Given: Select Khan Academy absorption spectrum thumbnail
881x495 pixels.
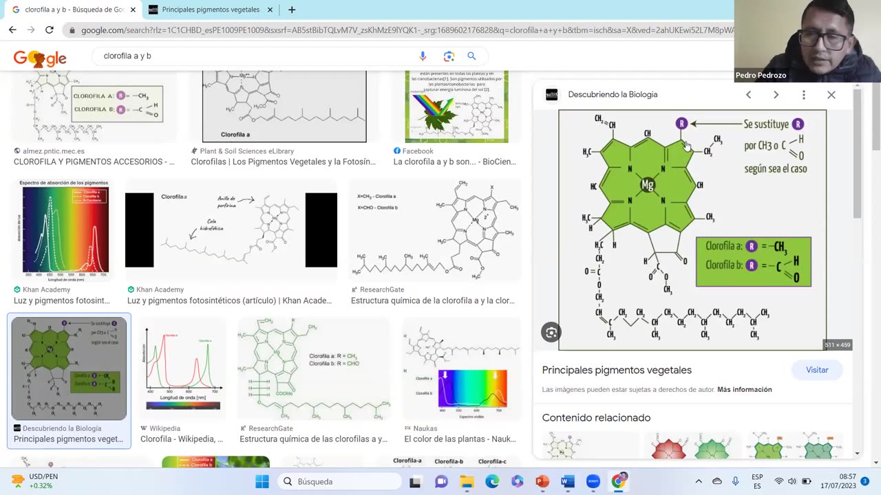Looking at the screenshot, I should tap(65, 230).
